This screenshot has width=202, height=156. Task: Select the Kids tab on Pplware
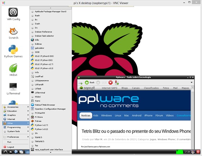[x=96, y=115]
